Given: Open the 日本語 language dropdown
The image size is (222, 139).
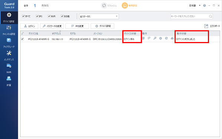Looking at the screenshot, I should pos(195,6).
